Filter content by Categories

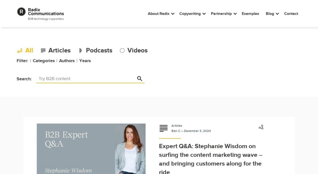[43, 61]
